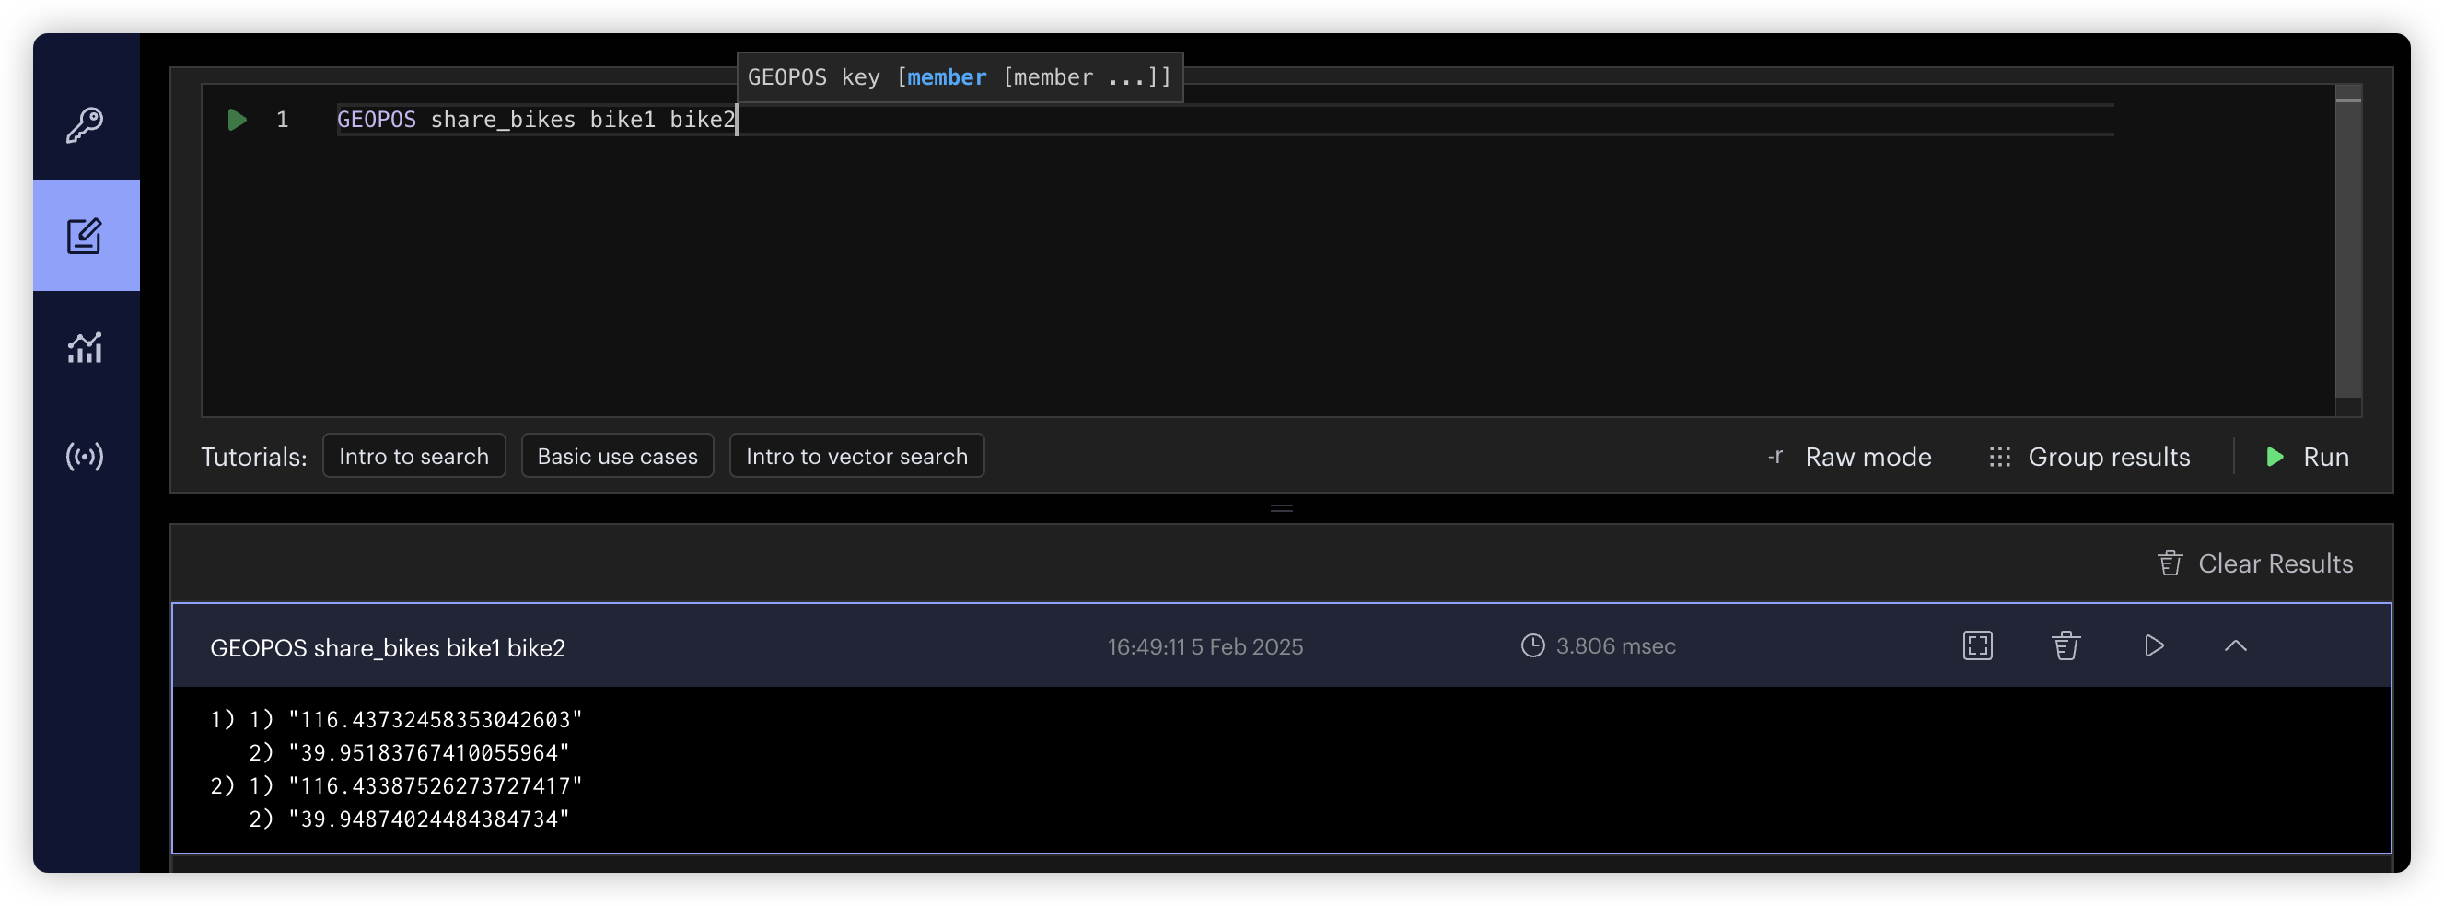
Task: Open Intro to vector search tutorial
Action: (855, 457)
